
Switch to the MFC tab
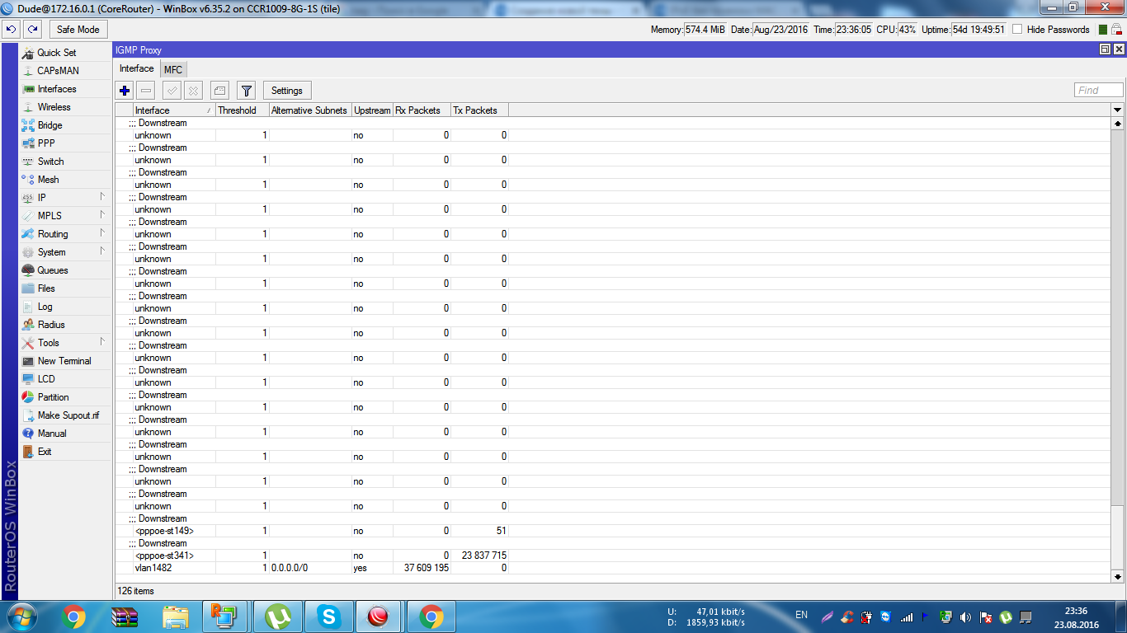(x=173, y=70)
